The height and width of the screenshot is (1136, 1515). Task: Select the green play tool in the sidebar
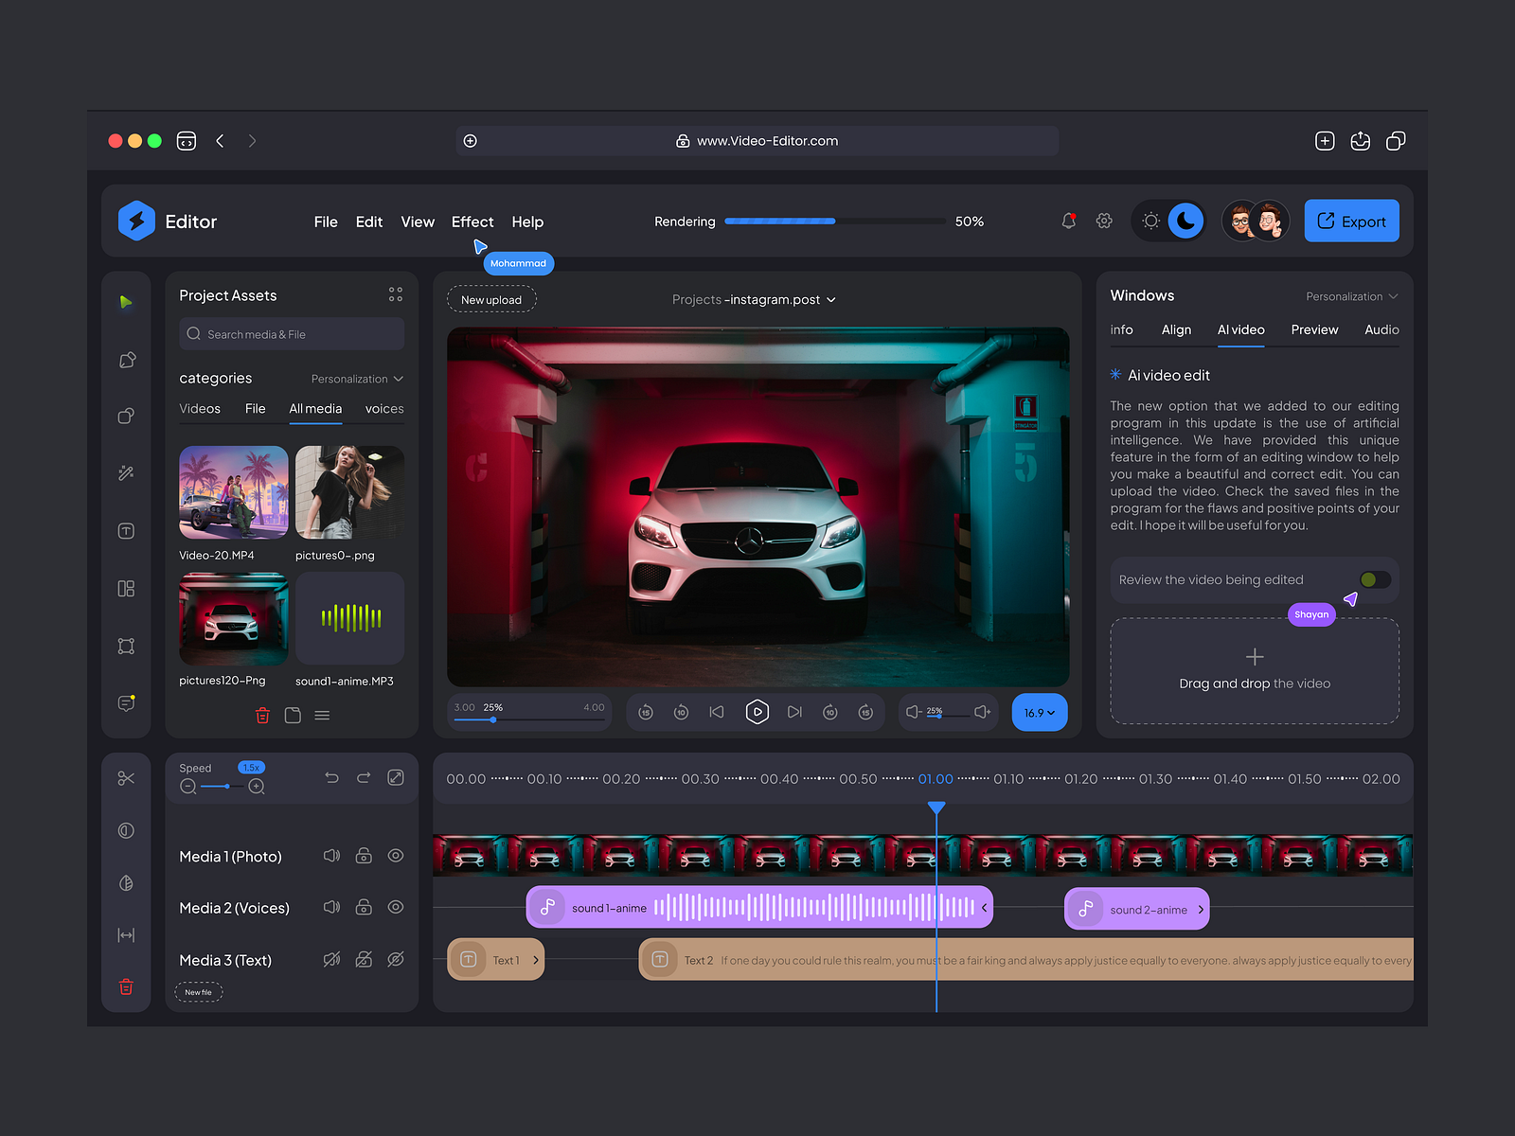(x=126, y=302)
